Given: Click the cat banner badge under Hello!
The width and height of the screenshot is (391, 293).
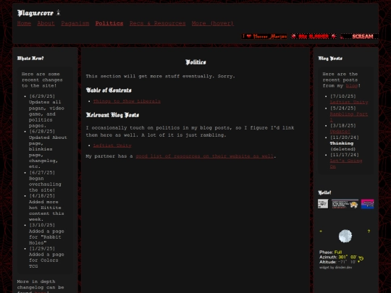Looking at the screenshot, I should tap(345, 204).
